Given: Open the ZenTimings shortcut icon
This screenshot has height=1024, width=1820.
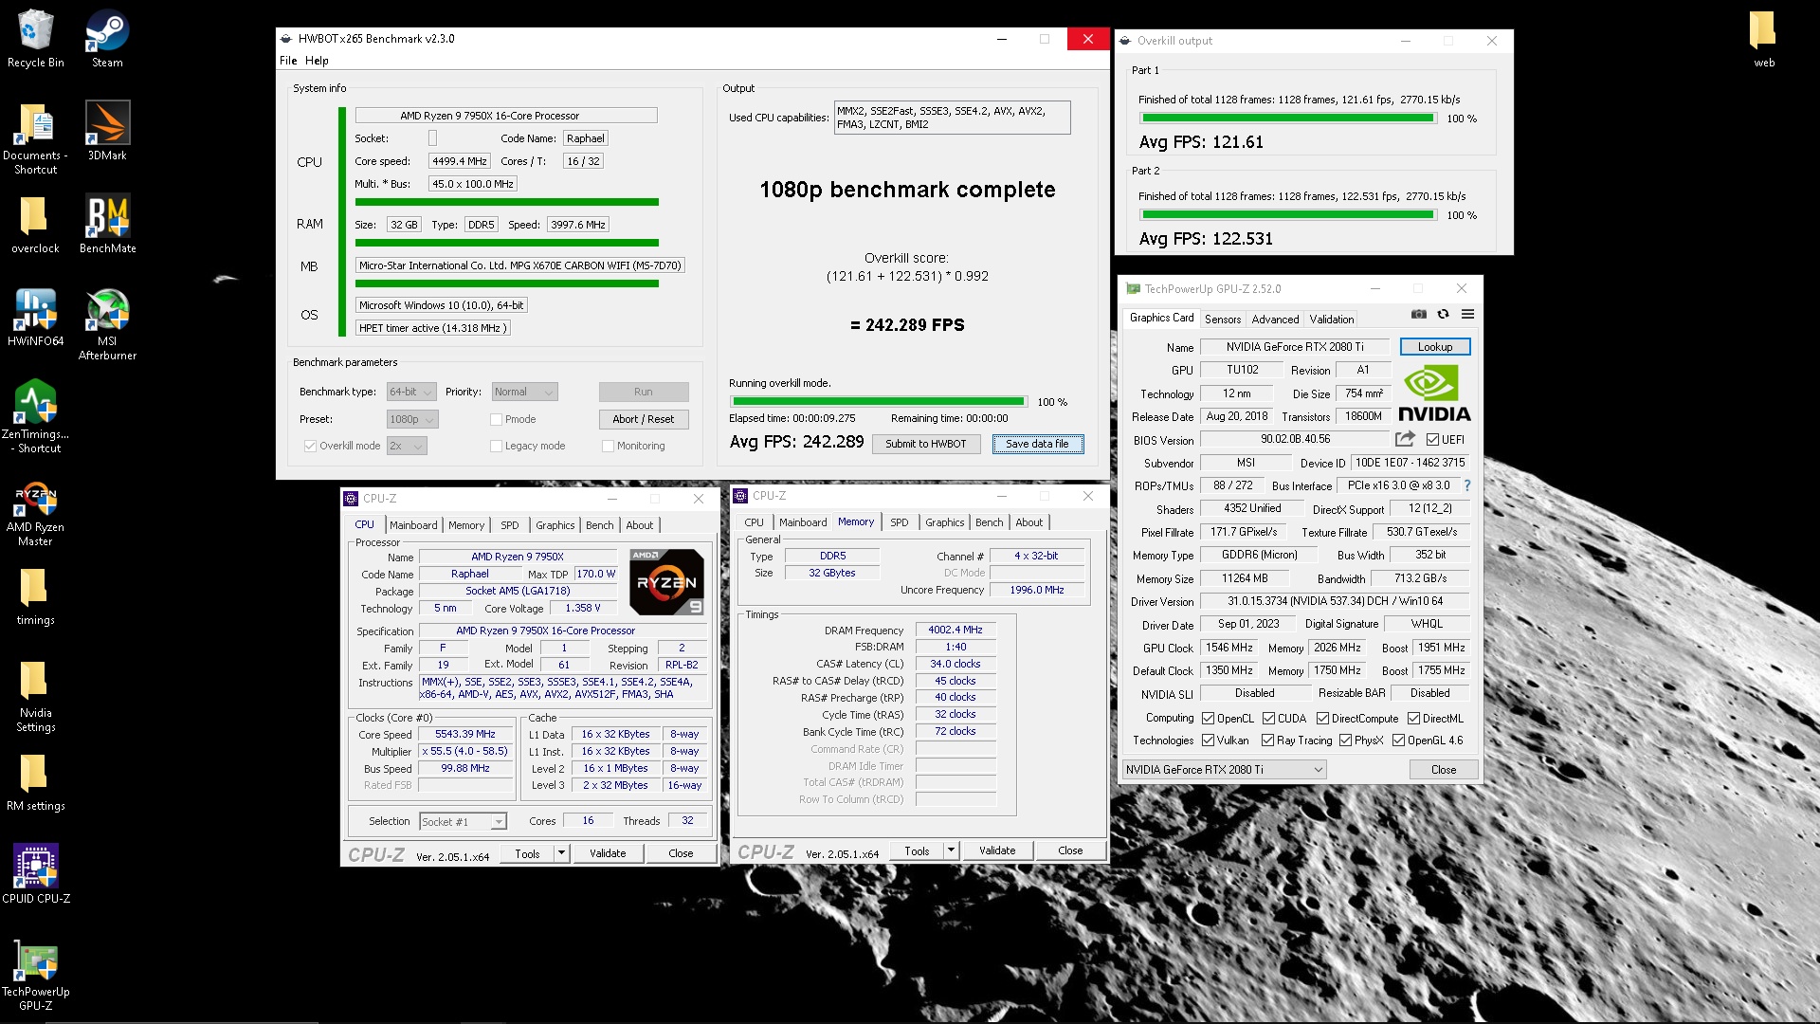Looking at the screenshot, I should [x=35, y=417].
